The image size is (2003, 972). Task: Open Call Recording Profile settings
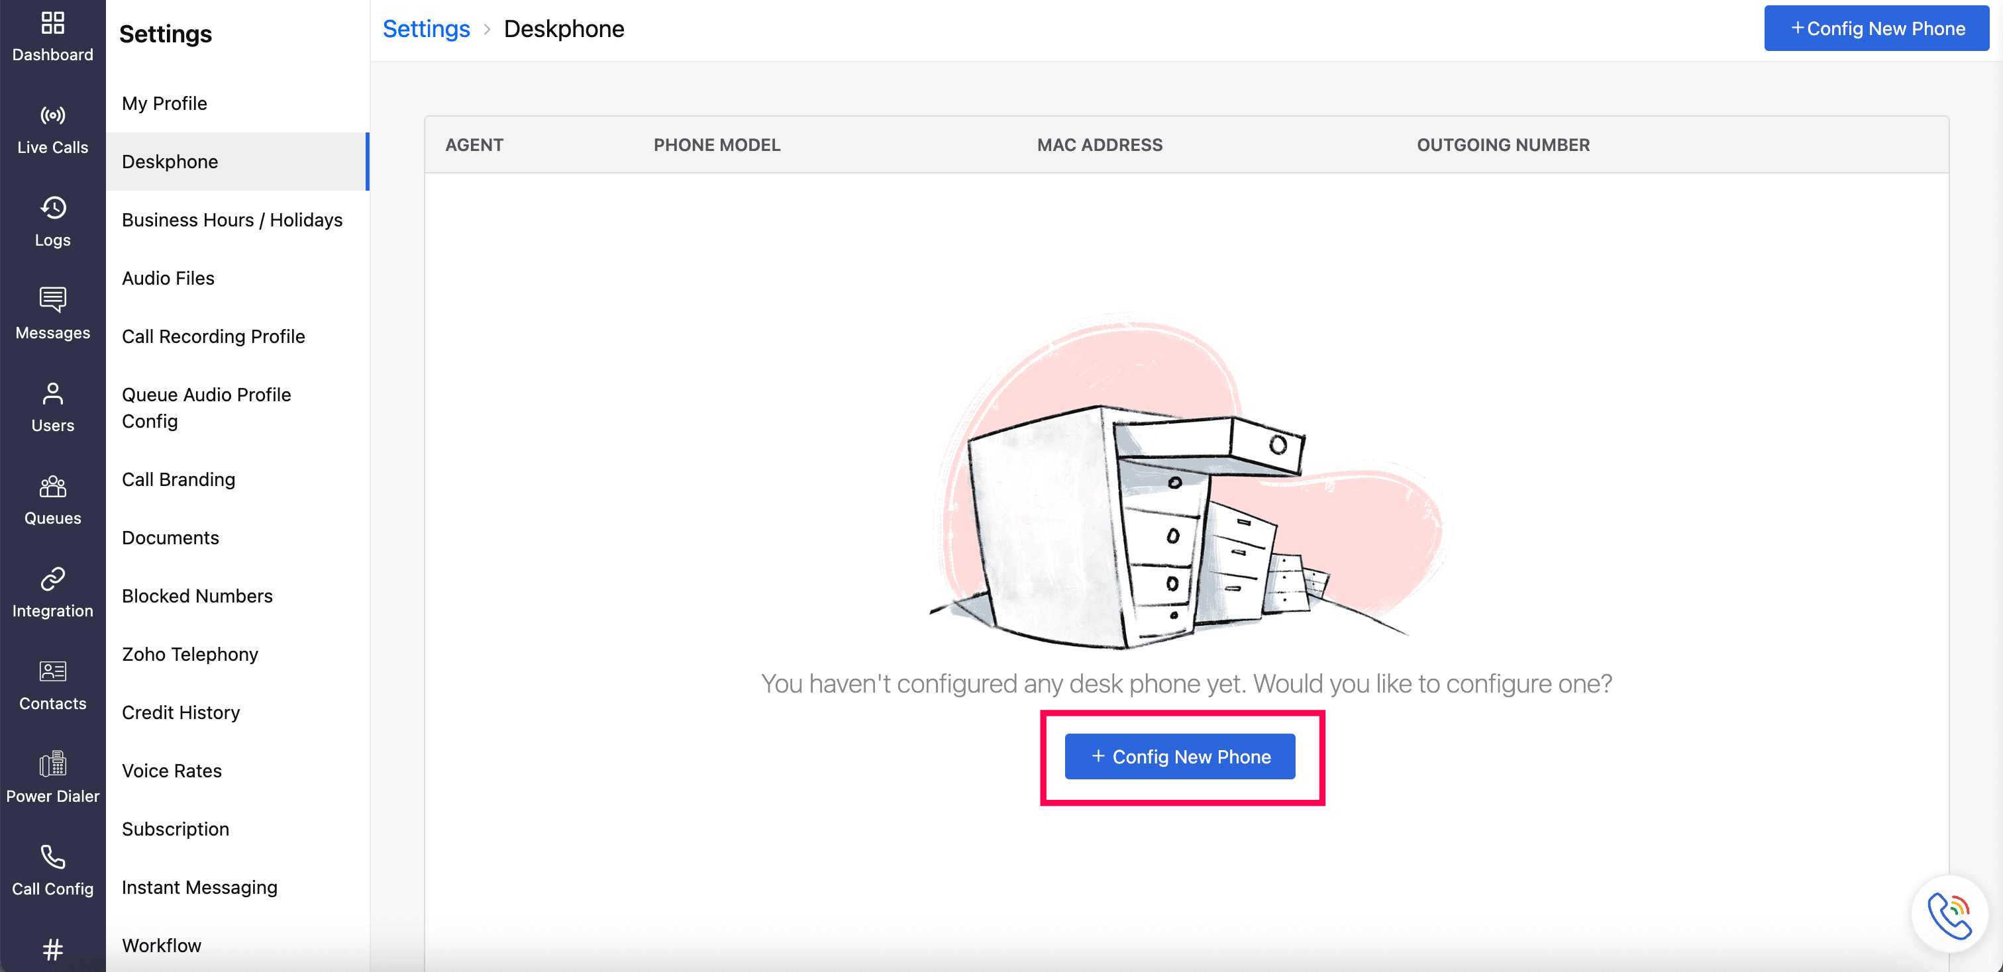[213, 336]
